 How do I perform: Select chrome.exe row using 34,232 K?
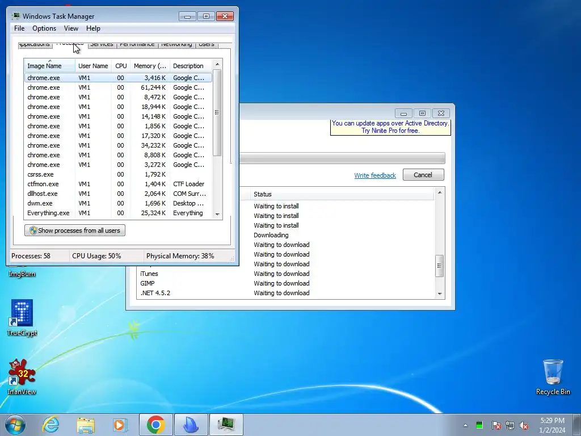tap(118, 145)
